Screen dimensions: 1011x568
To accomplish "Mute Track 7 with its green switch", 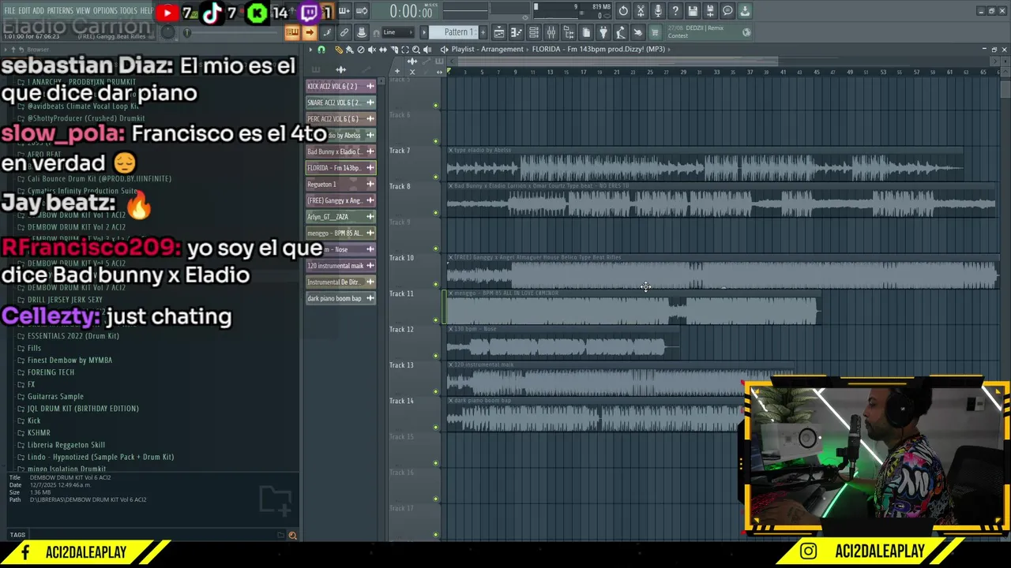I will [435, 177].
